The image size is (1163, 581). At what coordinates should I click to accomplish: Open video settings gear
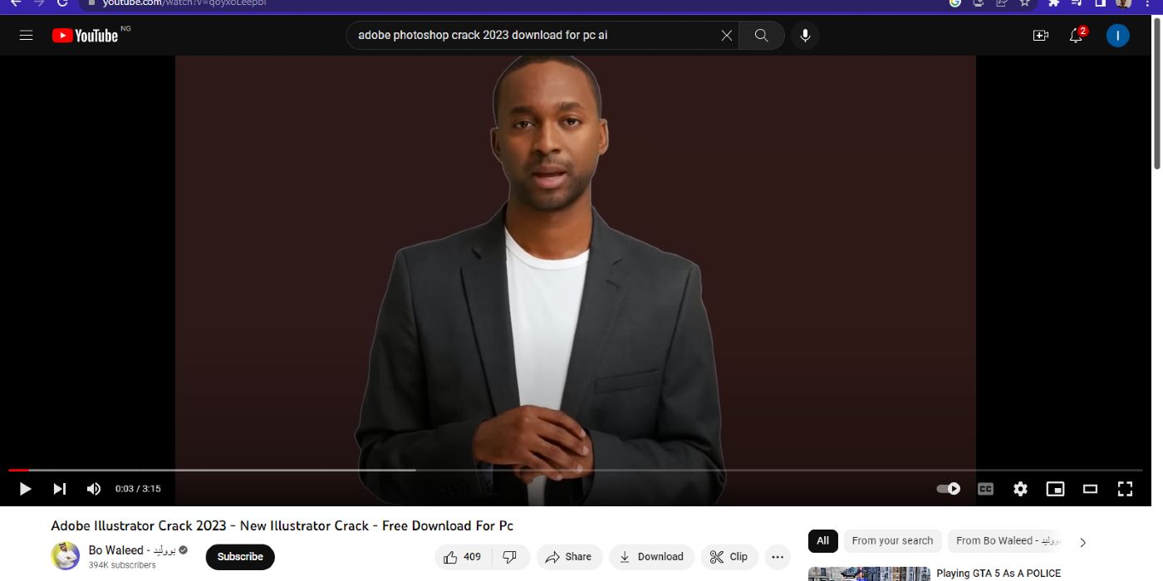tap(1020, 489)
